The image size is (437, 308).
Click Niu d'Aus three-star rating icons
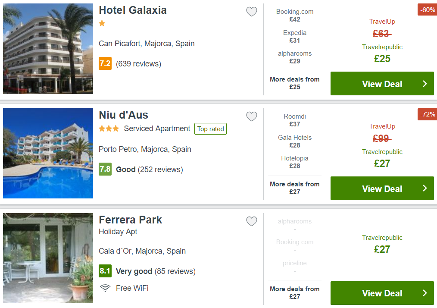coord(109,129)
